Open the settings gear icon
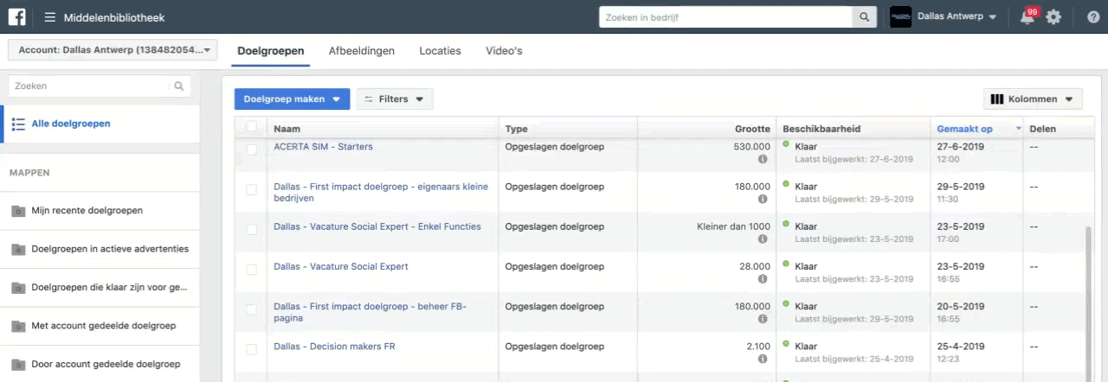Screen dimensions: 1108x382 pos(1053,17)
